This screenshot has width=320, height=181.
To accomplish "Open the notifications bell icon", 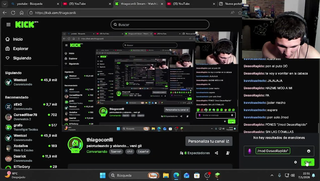I will [x=314, y=175].
